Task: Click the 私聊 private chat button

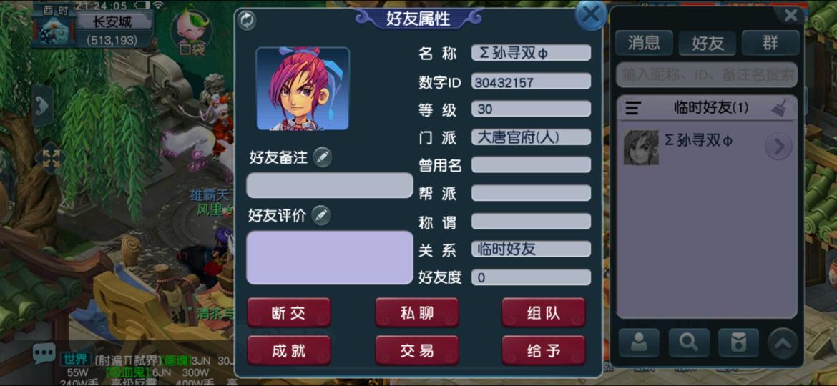Action: 417,313
